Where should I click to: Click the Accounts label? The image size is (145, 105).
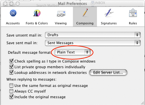(13, 23)
